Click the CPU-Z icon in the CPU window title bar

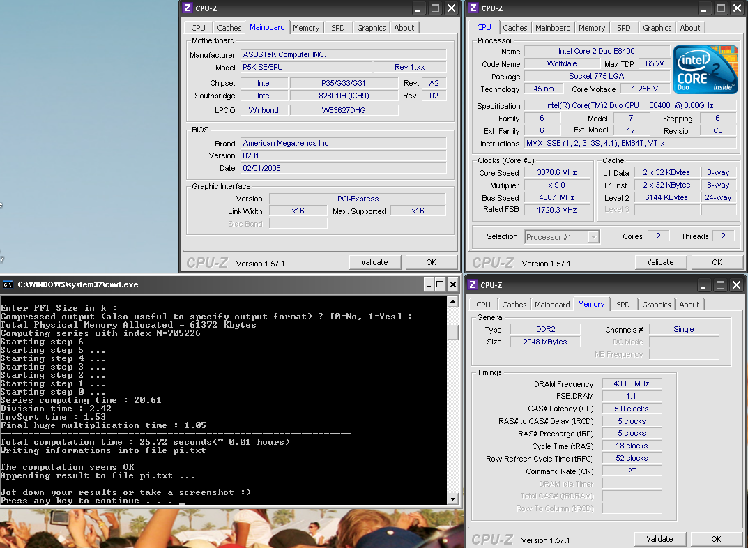tap(473, 8)
